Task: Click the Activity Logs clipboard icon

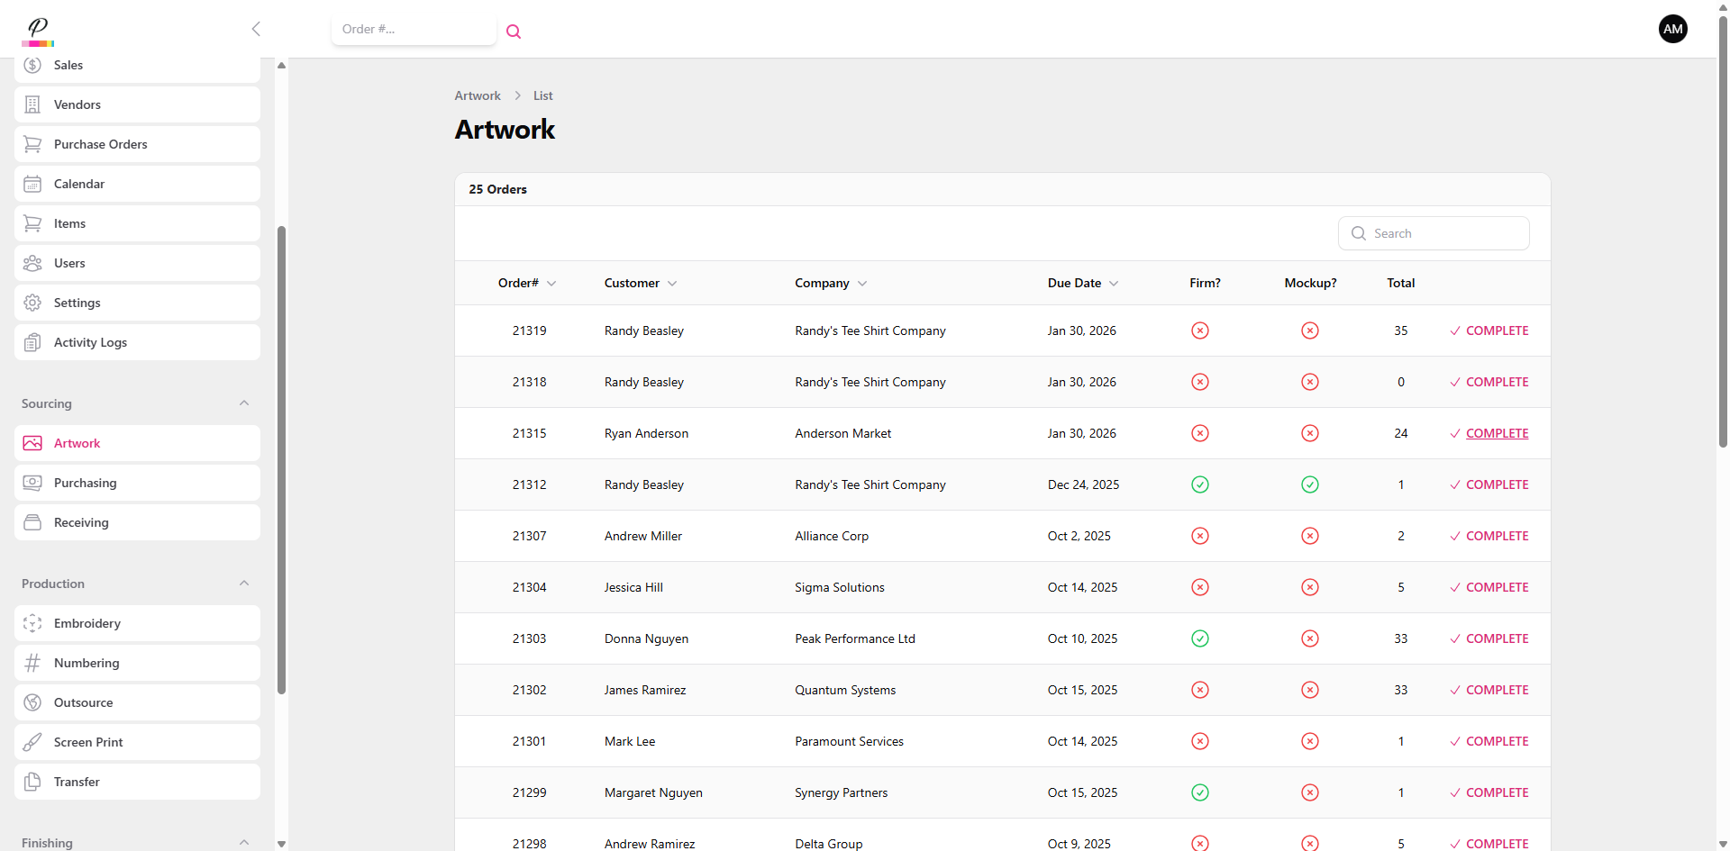Action: pos(32,342)
